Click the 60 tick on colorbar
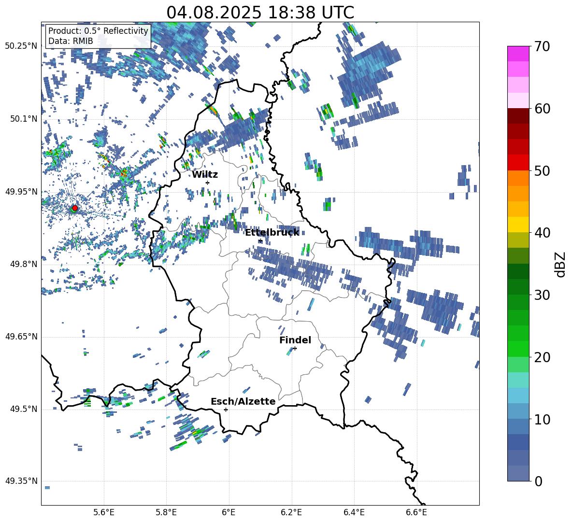The height and width of the screenshot is (522, 572). click(543, 109)
